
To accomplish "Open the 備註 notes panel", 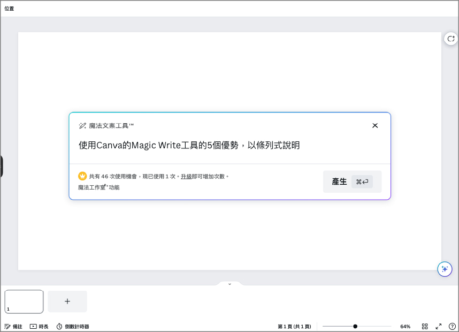I will point(13,327).
